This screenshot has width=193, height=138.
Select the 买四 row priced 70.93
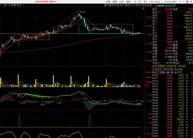tap(173, 36)
